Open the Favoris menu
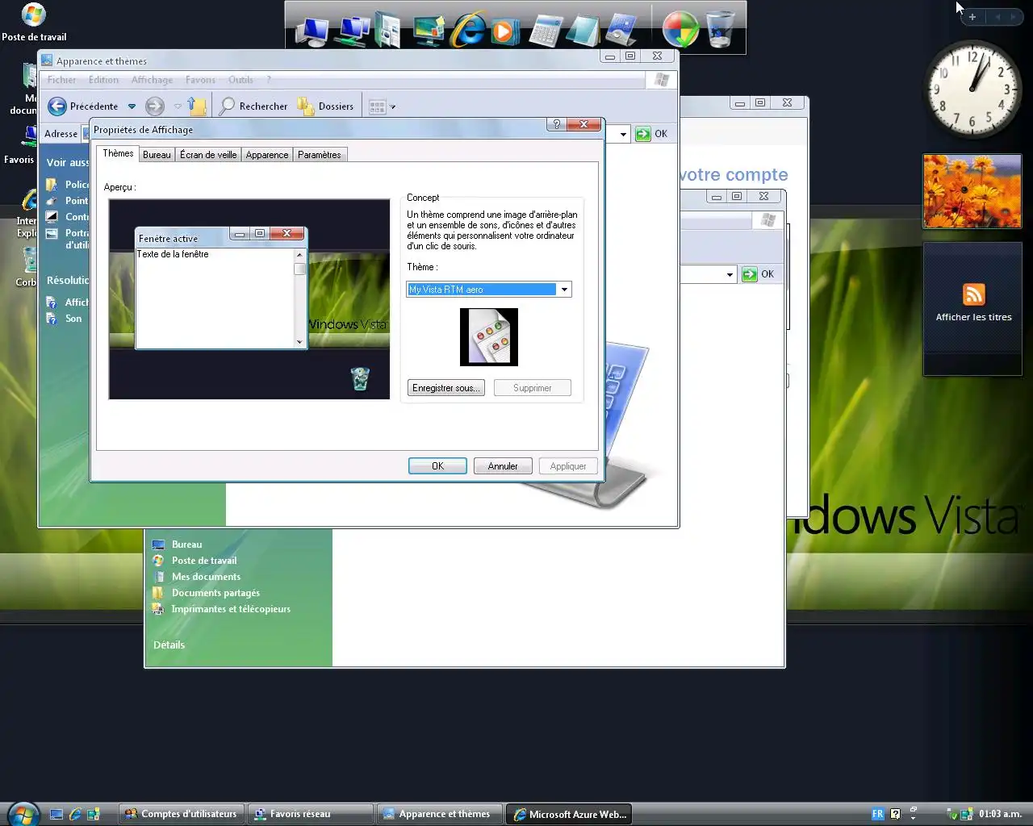This screenshot has height=826, width=1033. (x=200, y=80)
